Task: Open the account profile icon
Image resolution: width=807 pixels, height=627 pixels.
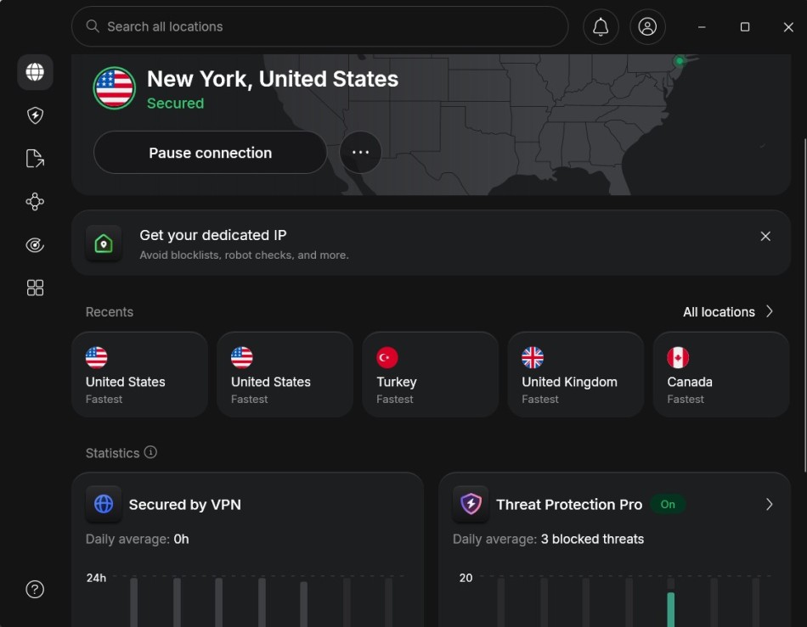Action: click(647, 26)
